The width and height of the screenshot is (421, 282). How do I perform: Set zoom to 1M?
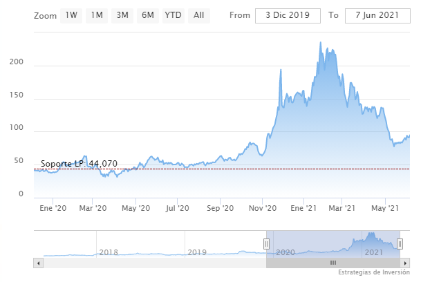tap(97, 15)
